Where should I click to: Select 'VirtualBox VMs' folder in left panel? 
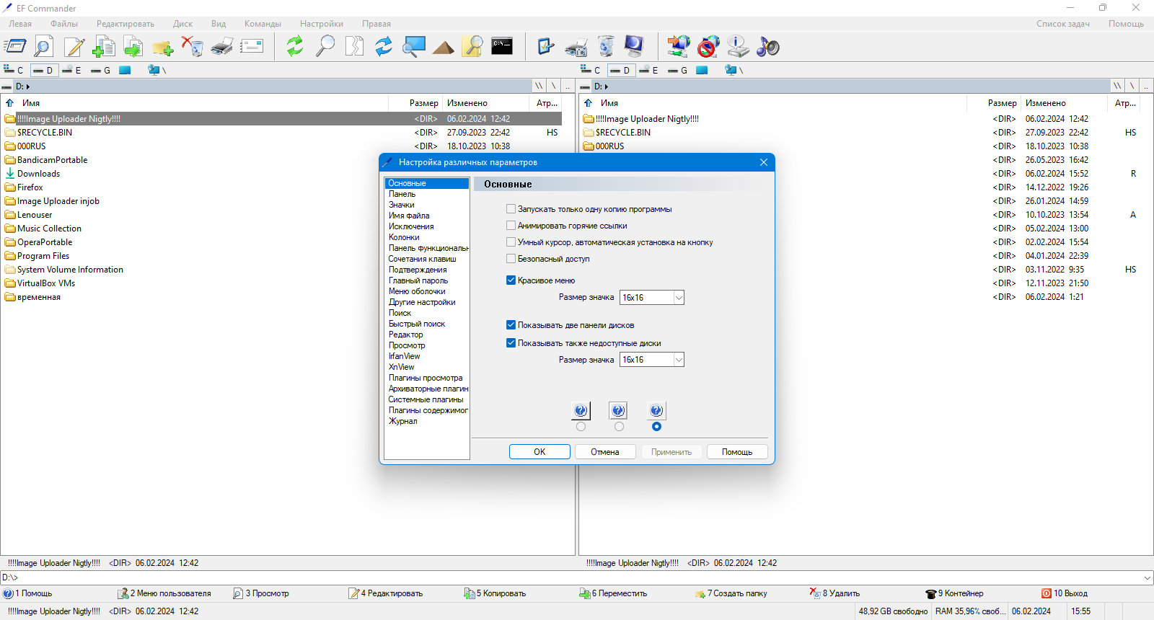(x=46, y=283)
